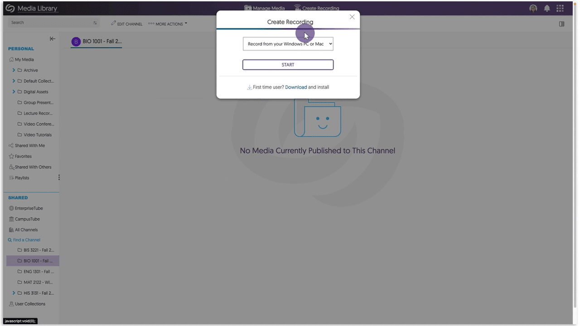Click the Download link for first-time users
The image size is (580, 326).
click(296, 87)
